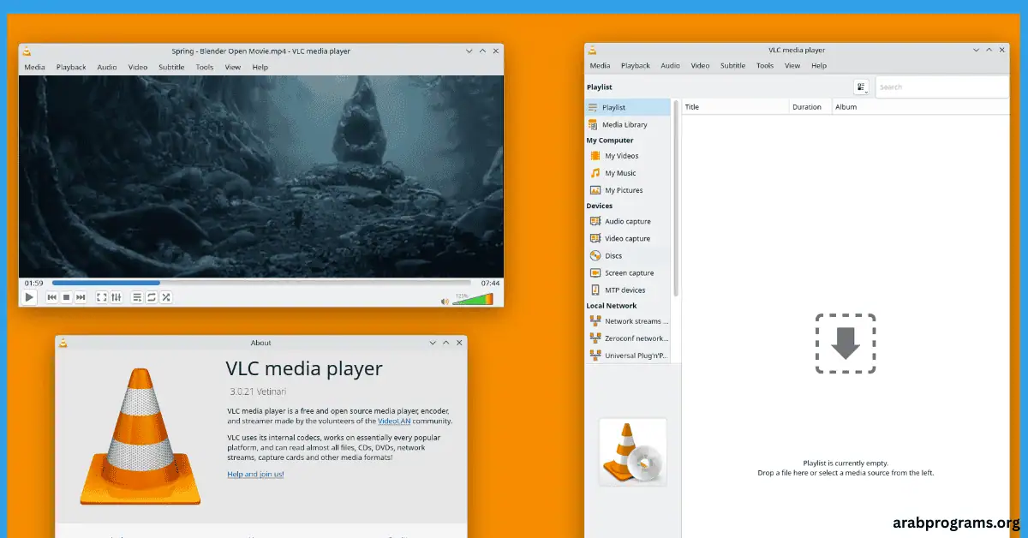Open extended settings equalizer icon
The image size is (1028, 538).
click(116, 297)
